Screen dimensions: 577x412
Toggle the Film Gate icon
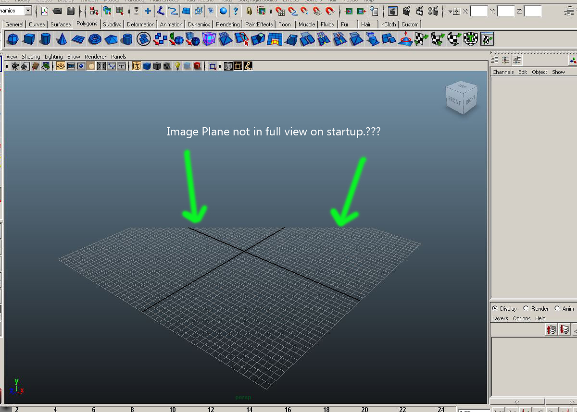tap(71, 66)
